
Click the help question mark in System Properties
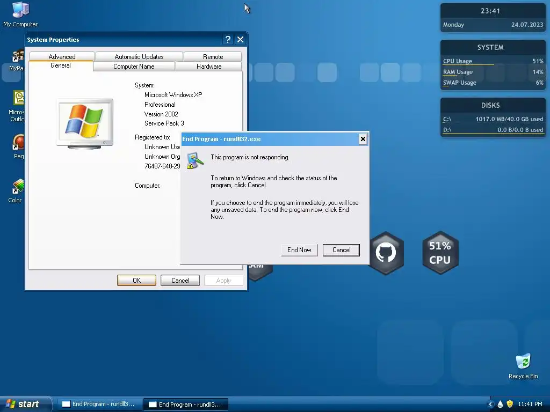228,40
